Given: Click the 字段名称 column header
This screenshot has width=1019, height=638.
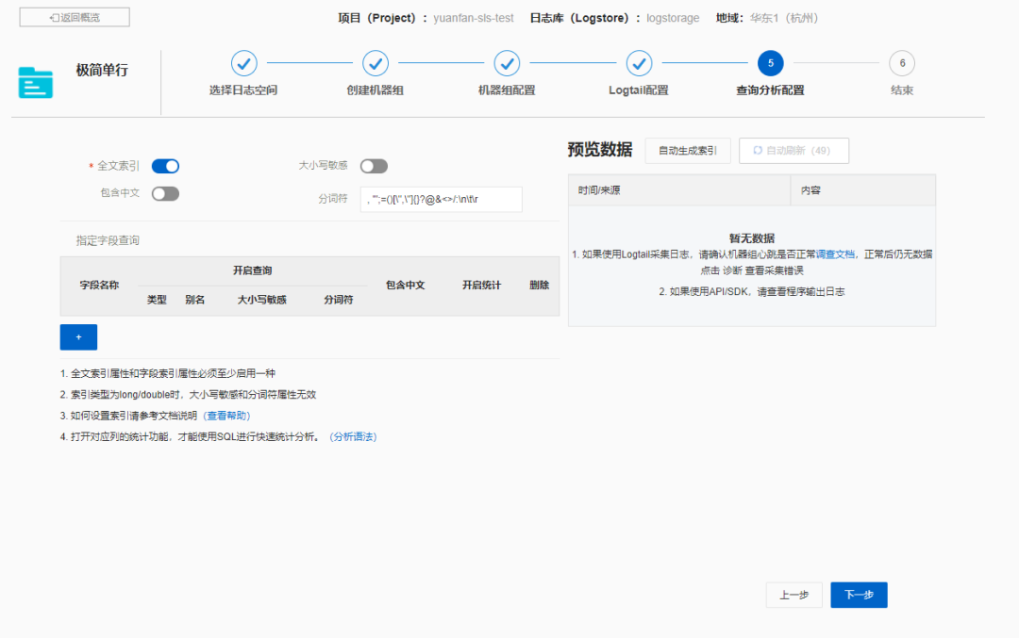Looking at the screenshot, I should [x=99, y=285].
